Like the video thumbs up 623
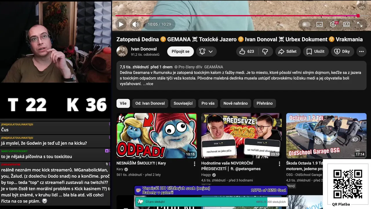Viewport: 371px width, 209px height. point(247,51)
